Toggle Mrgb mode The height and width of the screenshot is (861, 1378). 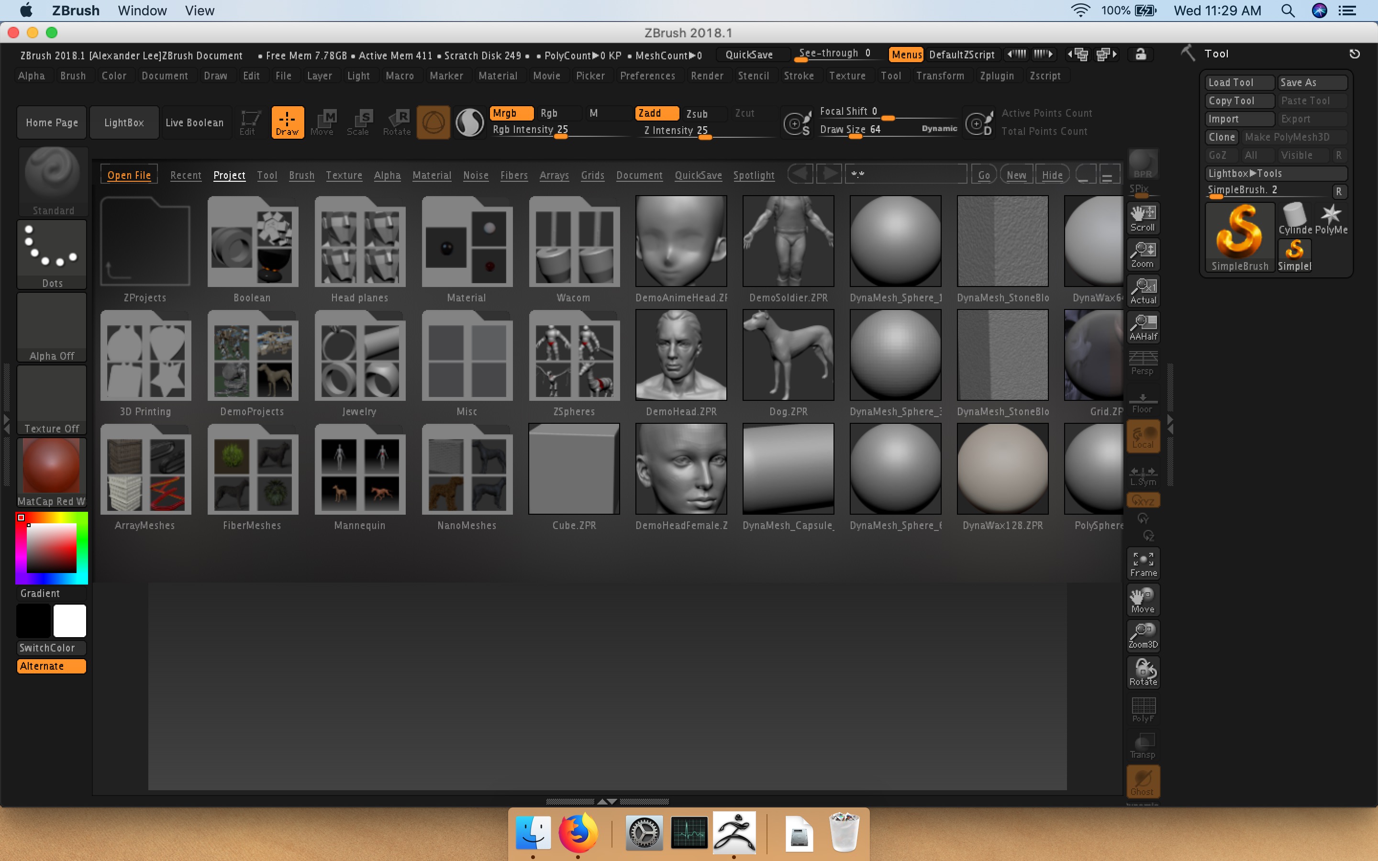pos(511,113)
